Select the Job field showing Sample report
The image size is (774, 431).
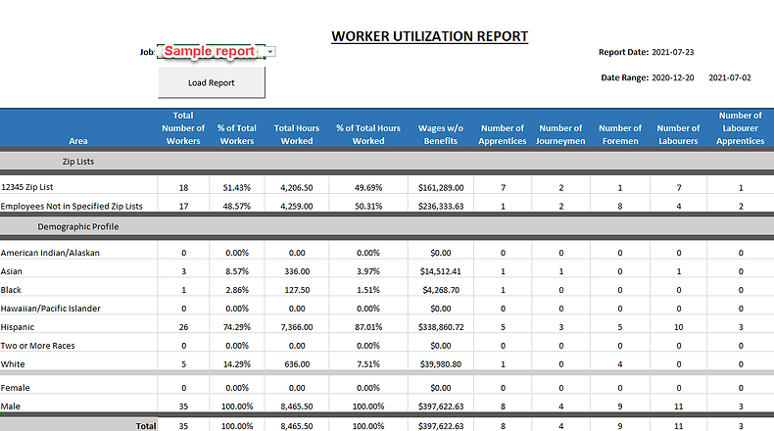(211, 51)
